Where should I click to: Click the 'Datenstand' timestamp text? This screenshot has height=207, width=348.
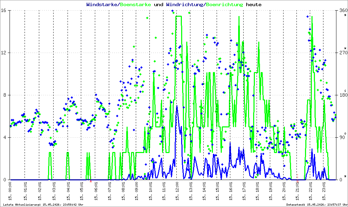point(317,205)
